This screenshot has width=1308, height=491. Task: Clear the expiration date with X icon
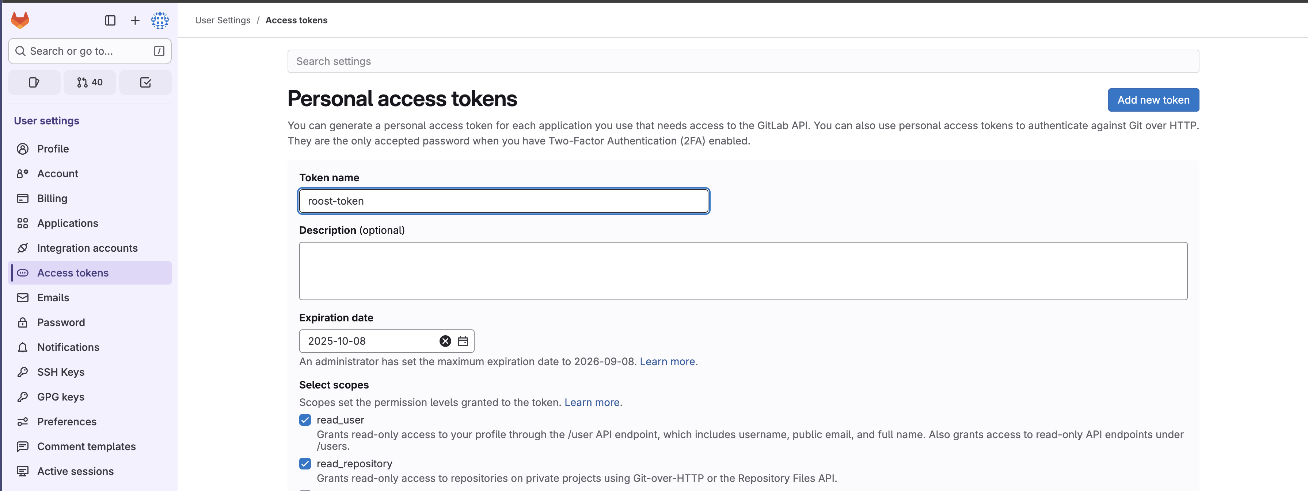pyautogui.click(x=445, y=341)
